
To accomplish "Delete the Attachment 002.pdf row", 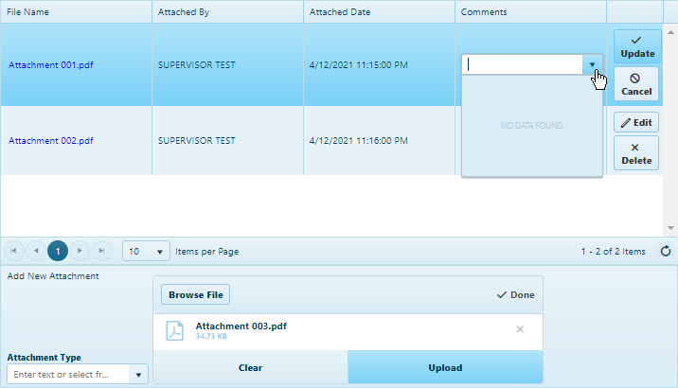I will tap(637, 153).
